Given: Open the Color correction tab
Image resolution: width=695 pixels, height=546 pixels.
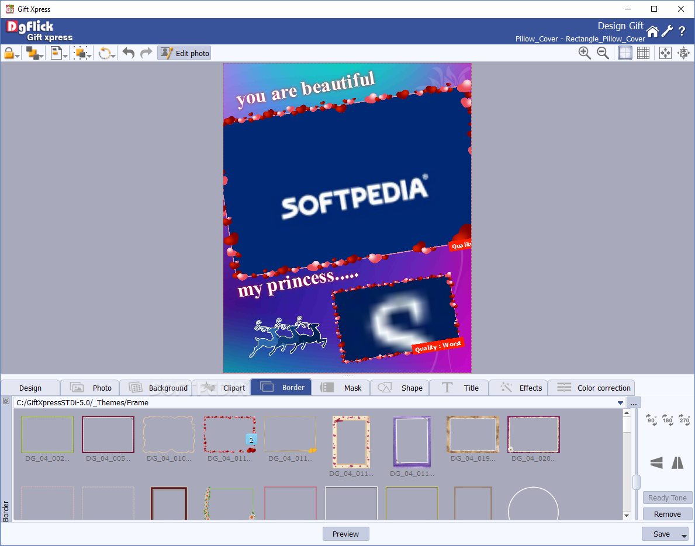Looking at the screenshot, I should (x=592, y=388).
